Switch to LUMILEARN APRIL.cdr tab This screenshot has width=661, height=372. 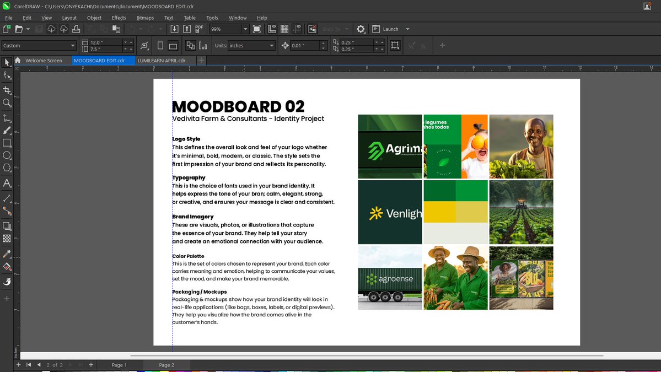162,61
